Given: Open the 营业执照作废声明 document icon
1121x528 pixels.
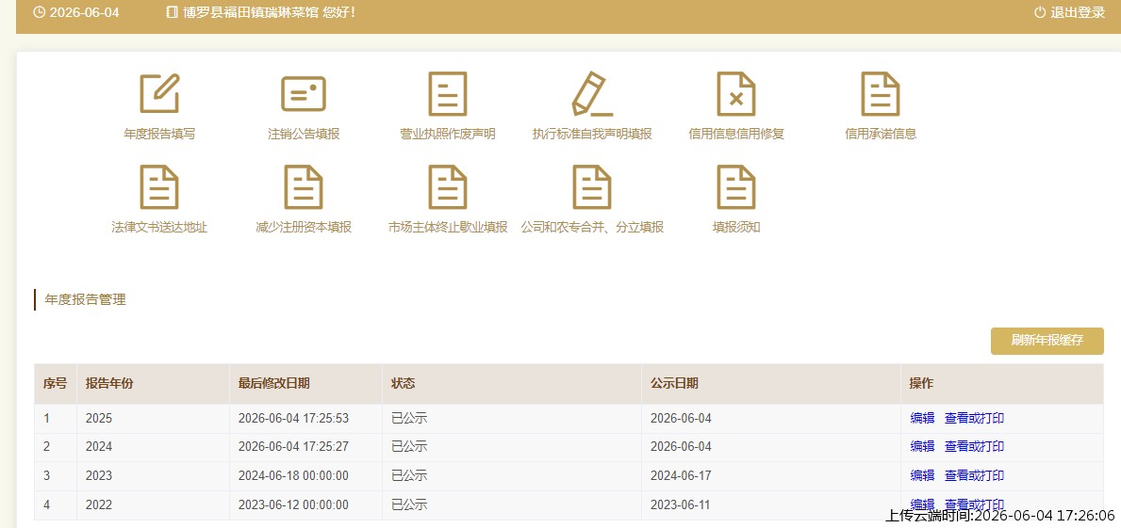Looking at the screenshot, I should pyautogui.click(x=448, y=93).
